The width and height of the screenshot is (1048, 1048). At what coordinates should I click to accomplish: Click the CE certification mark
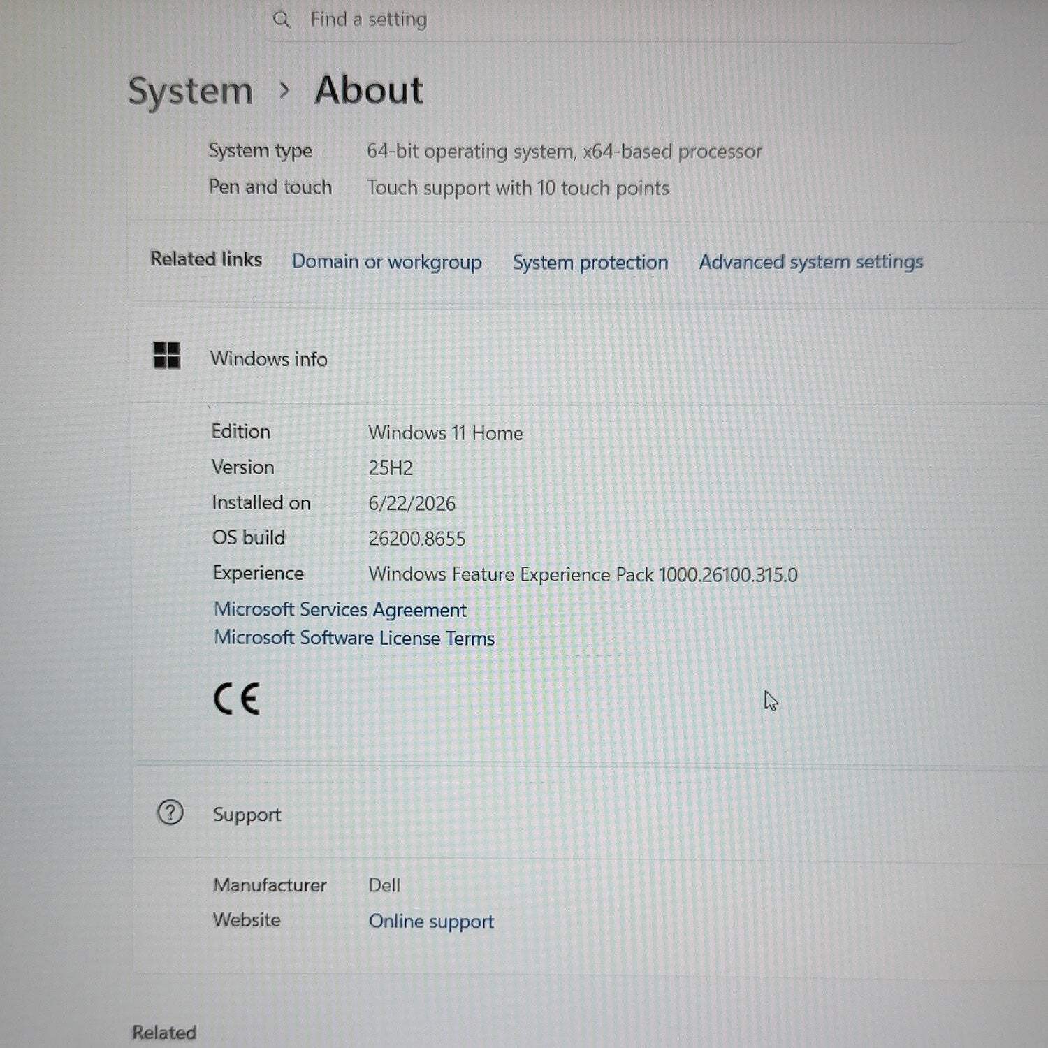coord(237,698)
